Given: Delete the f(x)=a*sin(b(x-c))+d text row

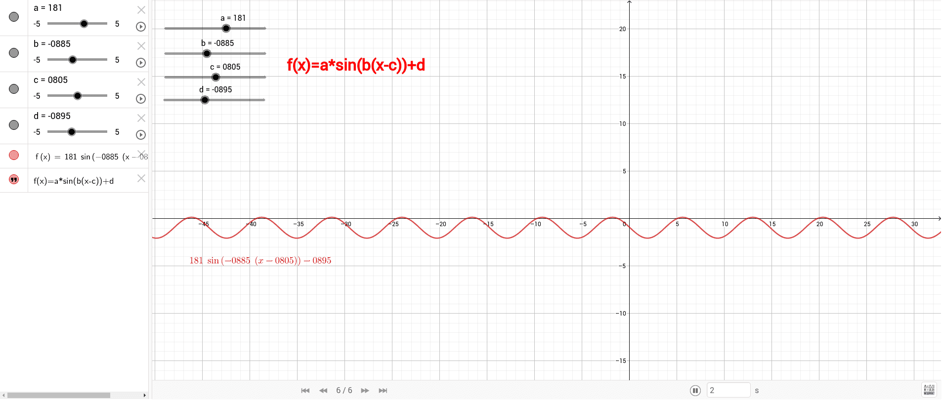Looking at the screenshot, I should click(x=141, y=178).
